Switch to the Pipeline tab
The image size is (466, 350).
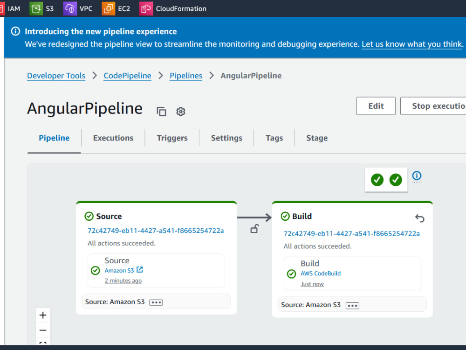[x=54, y=138]
